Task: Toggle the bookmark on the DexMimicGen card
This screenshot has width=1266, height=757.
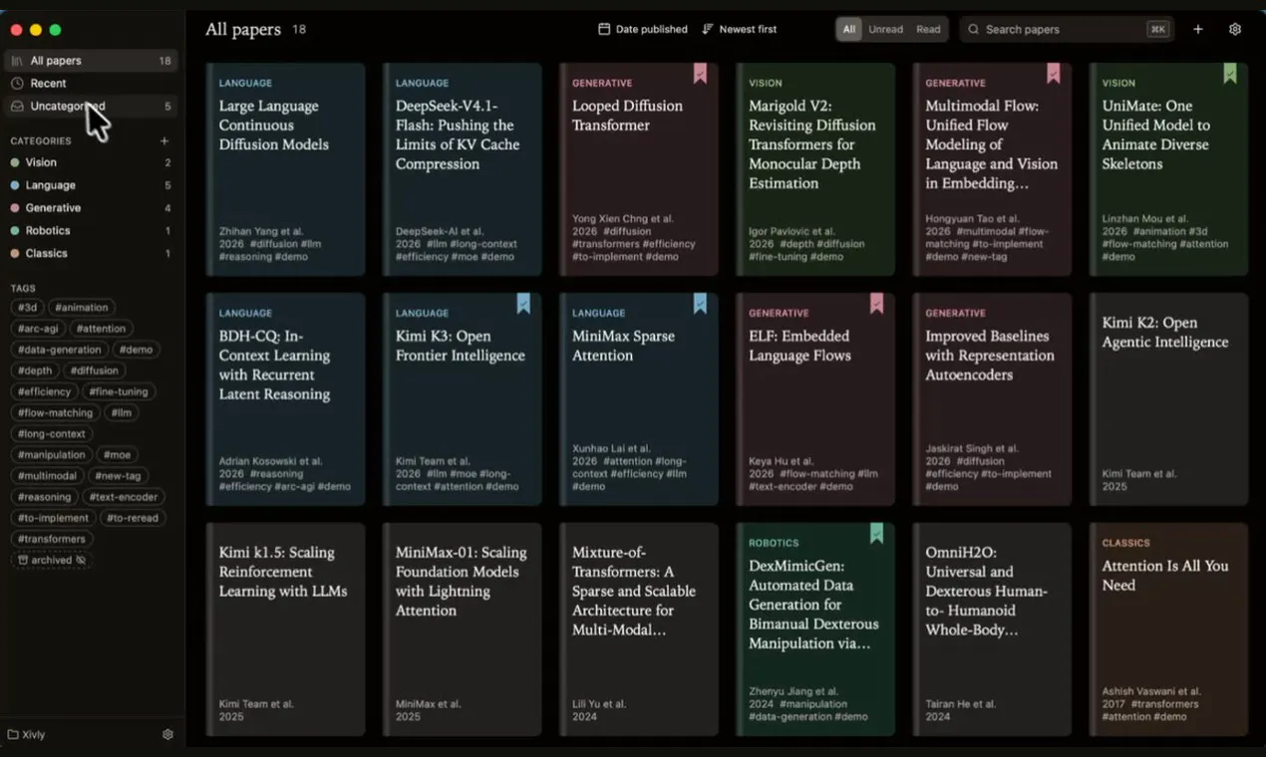Action: click(x=876, y=533)
